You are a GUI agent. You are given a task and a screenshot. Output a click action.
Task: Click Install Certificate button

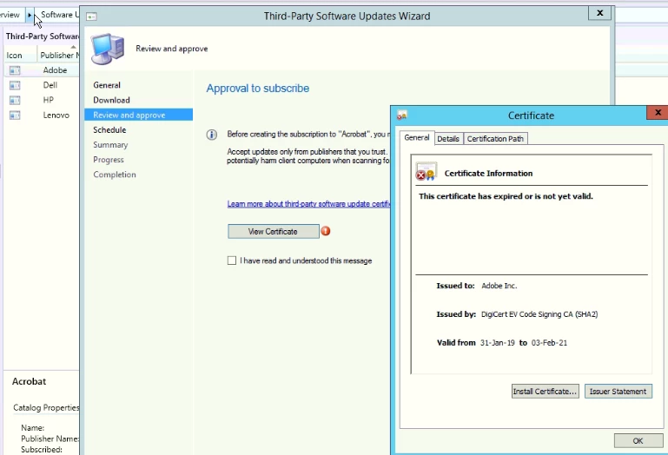[x=545, y=391]
